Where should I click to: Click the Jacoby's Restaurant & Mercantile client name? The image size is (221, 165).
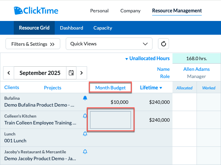click(x=35, y=152)
